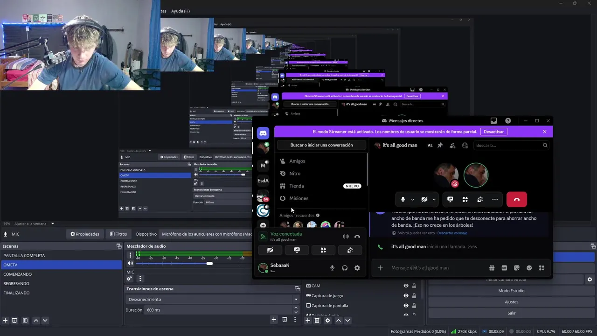Viewport: 597px width, 336px height.
Task: Remove selected scene in OBS Escenas panel
Action: click(x=14, y=321)
